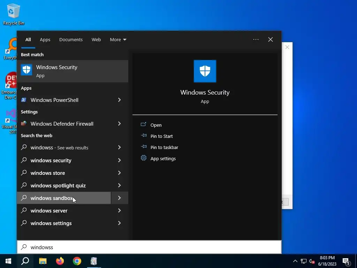Click the Windows Start button

[x=8, y=261]
